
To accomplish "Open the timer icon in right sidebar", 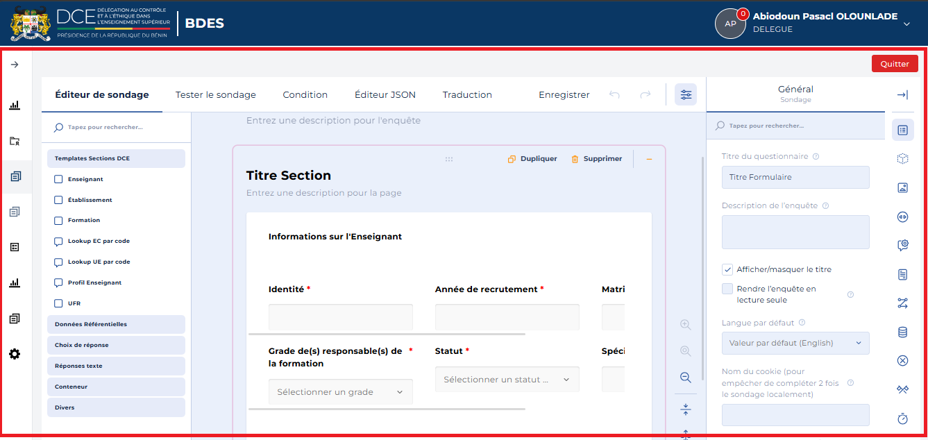I will coord(902,418).
